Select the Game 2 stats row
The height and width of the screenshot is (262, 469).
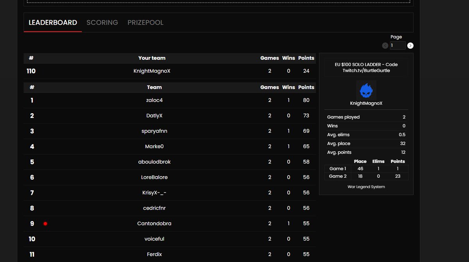(366, 176)
